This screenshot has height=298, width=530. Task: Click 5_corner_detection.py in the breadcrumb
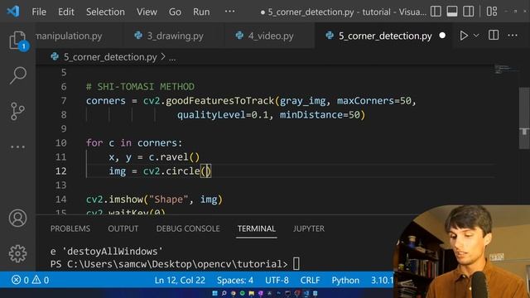tap(110, 57)
